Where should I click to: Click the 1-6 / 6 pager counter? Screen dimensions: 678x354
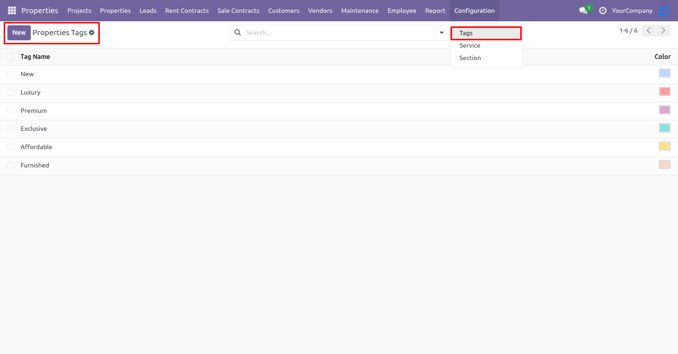(x=628, y=31)
